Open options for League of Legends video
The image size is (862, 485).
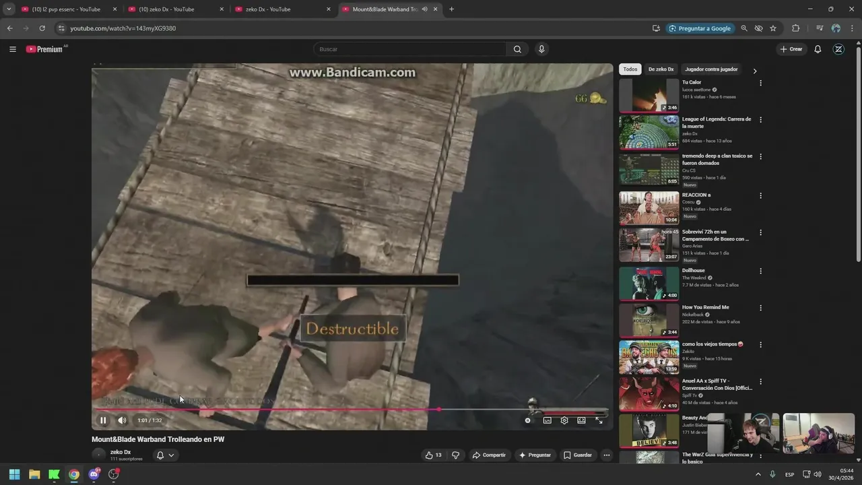pyautogui.click(x=761, y=120)
